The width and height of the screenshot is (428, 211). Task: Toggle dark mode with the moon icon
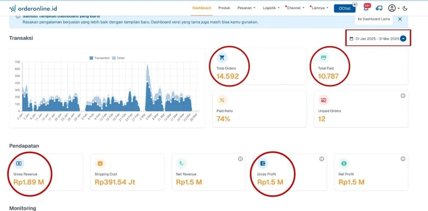click(405, 9)
